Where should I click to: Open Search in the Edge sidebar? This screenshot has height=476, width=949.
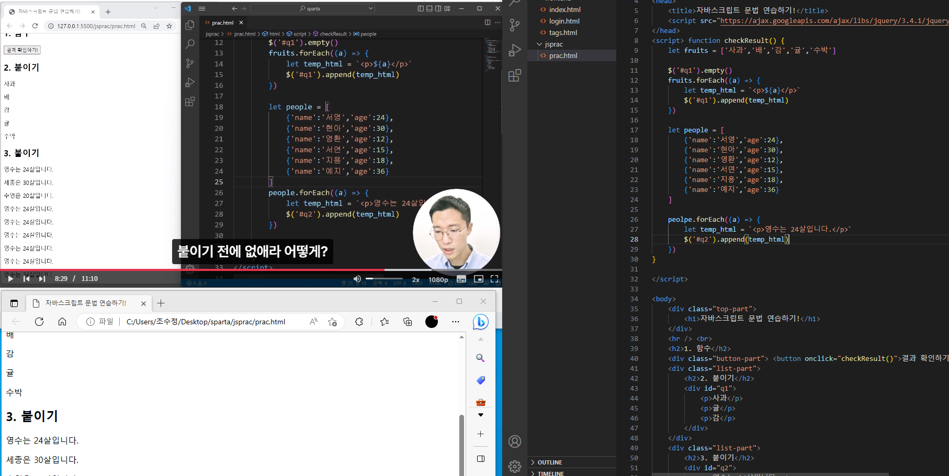480,358
